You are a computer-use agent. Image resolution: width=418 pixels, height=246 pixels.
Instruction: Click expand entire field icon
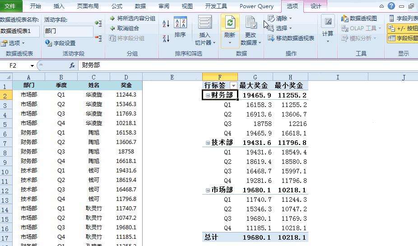[x=98, y=23]
